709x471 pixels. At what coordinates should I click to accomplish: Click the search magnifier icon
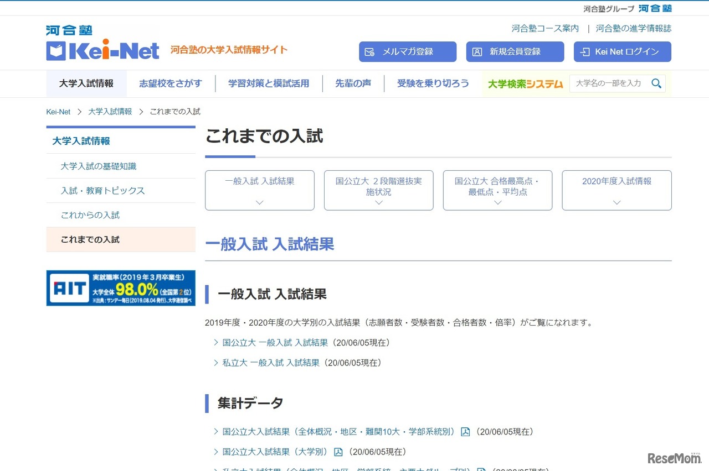click(656, 83)
